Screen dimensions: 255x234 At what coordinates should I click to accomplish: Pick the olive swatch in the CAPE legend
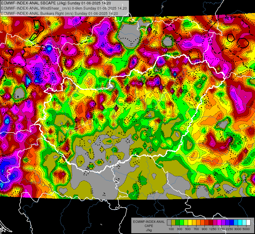(173, 223)
